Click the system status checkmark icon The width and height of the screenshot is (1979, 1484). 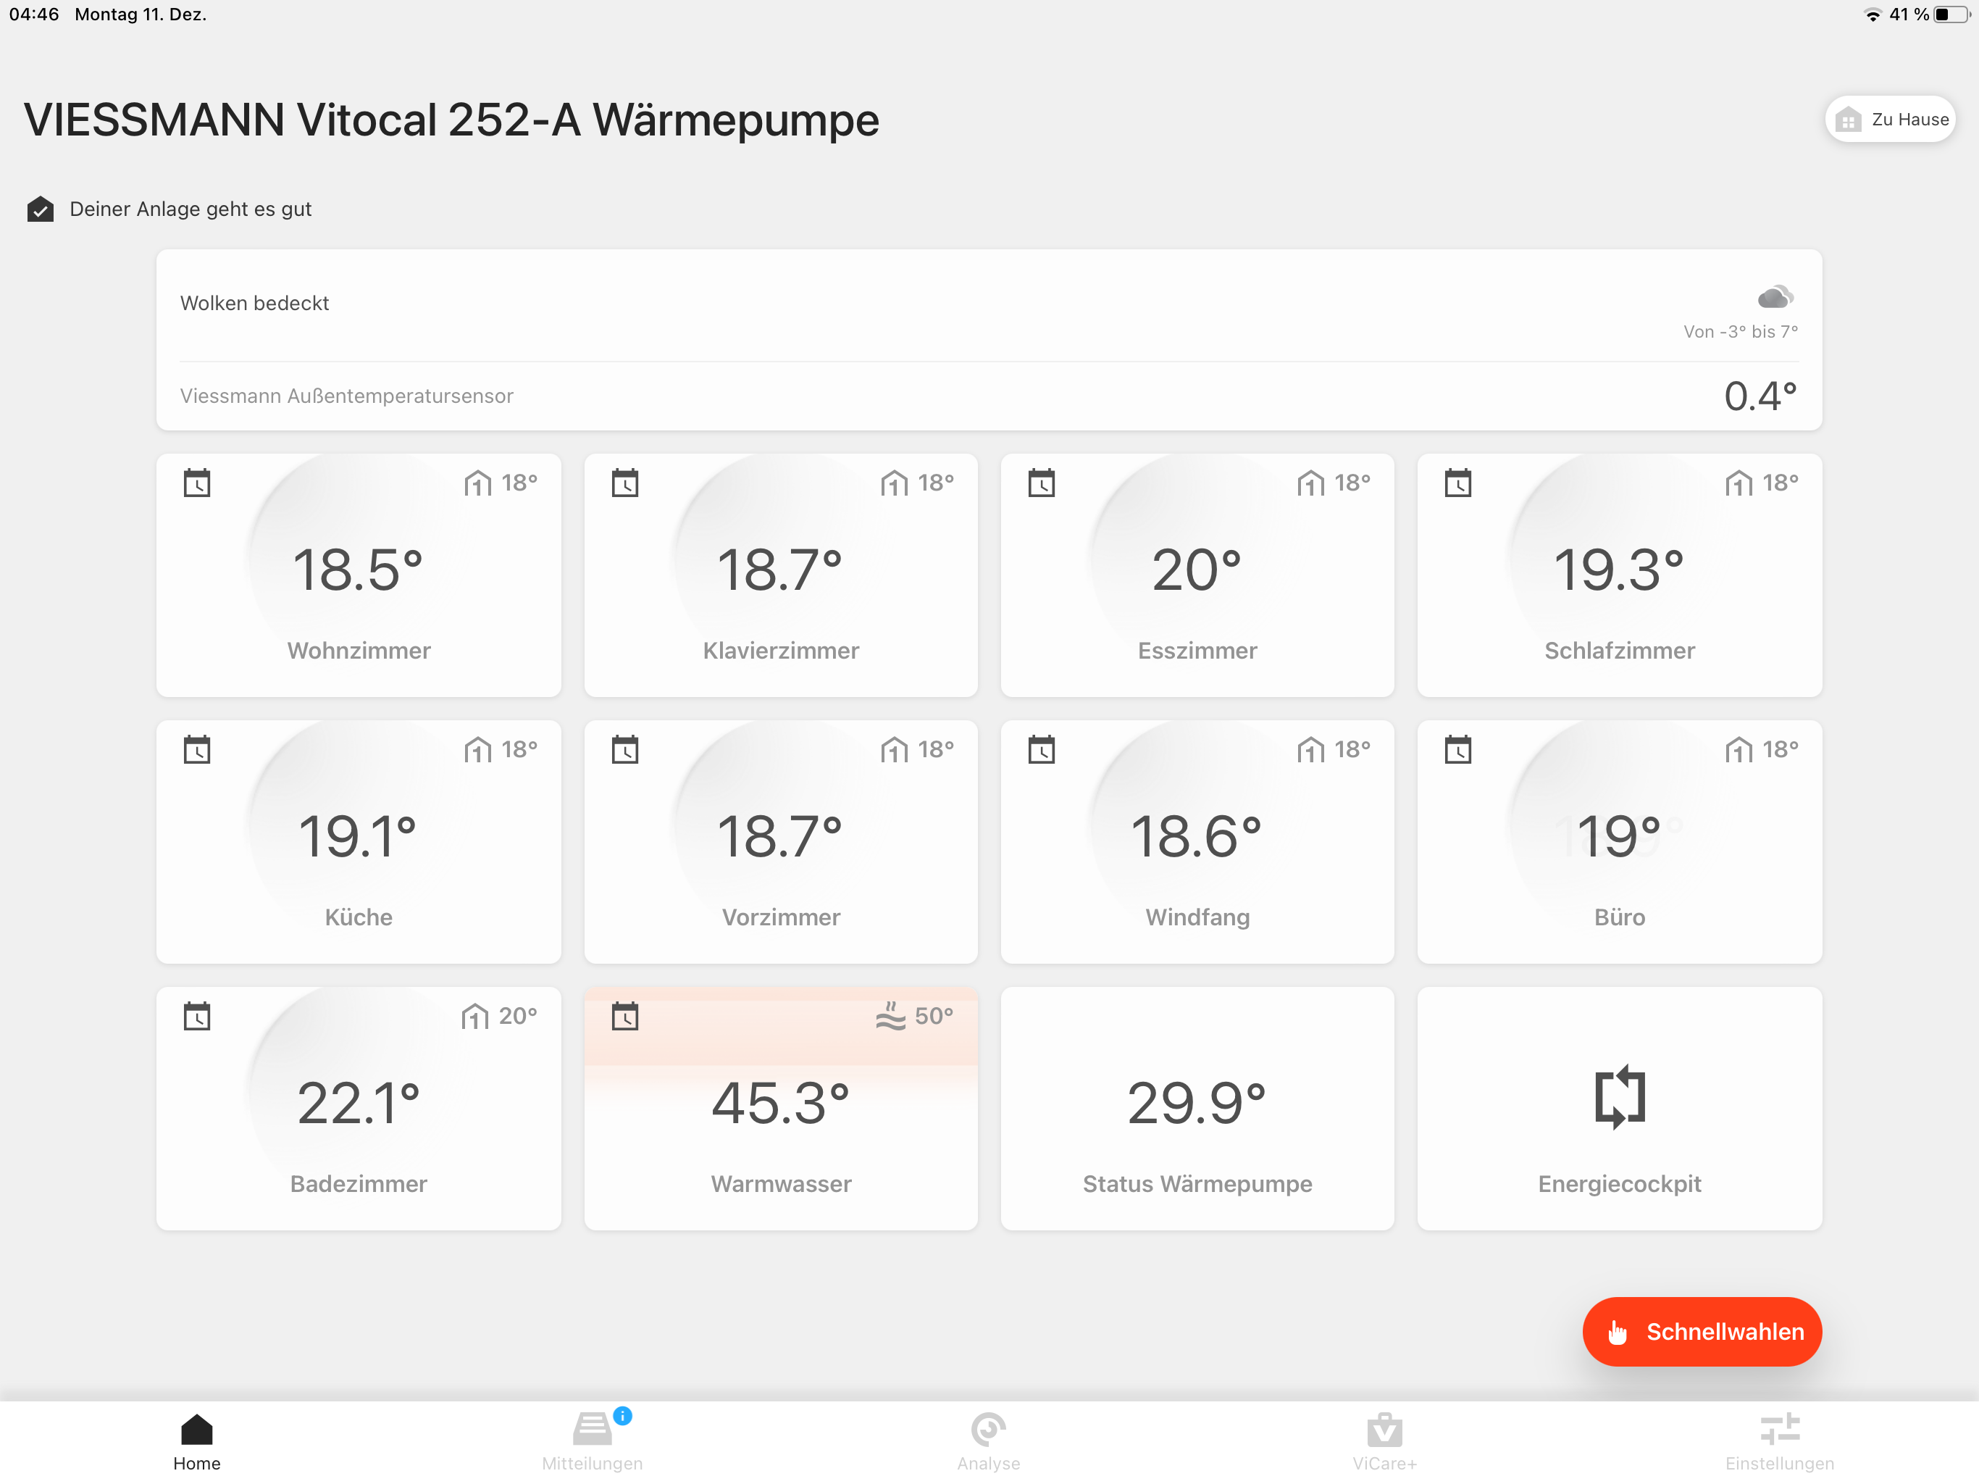41,209
